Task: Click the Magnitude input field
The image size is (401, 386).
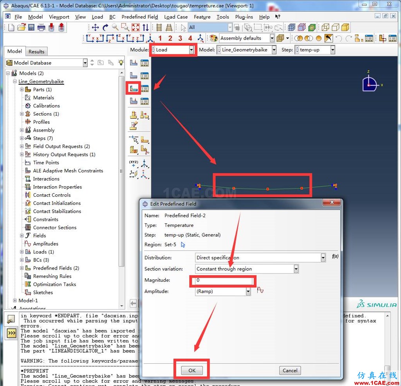Action: tap(224, 280)
